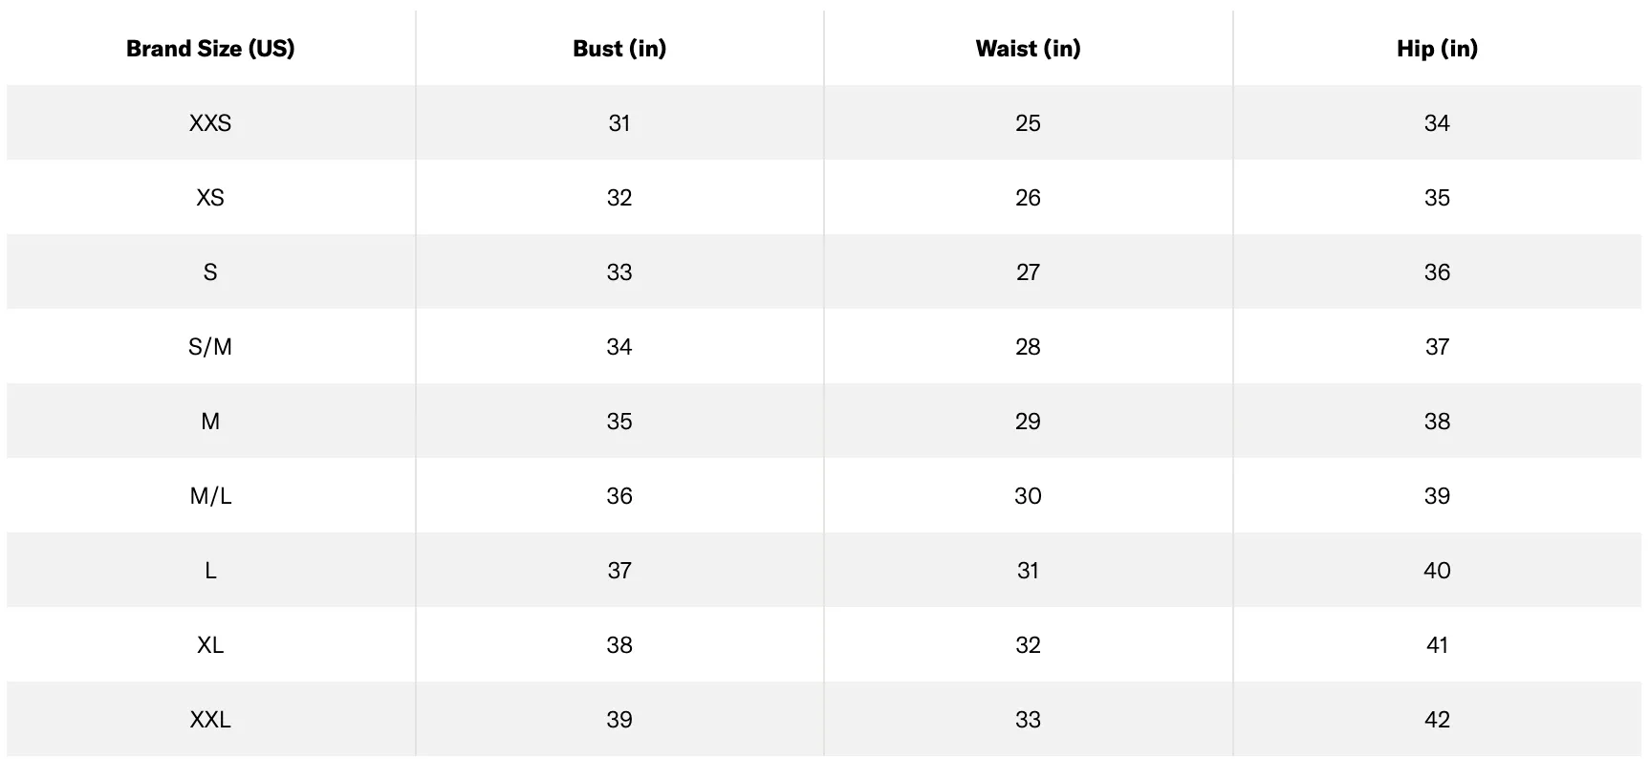The height and width of the screenshot is (759, 1650).
Task: Click waist value 30 in M/L row
Action: (1028, 496)
